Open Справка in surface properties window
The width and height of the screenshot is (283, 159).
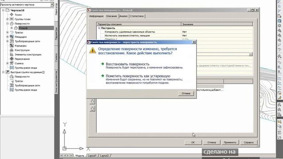point(249,142)
